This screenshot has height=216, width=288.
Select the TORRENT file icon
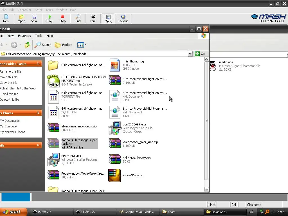[x=53, y=97]
